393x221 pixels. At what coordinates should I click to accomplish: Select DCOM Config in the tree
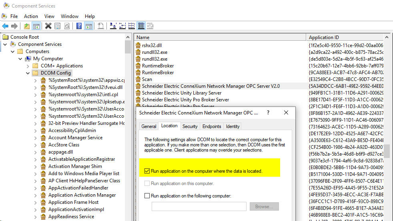[x=56, y=73]
